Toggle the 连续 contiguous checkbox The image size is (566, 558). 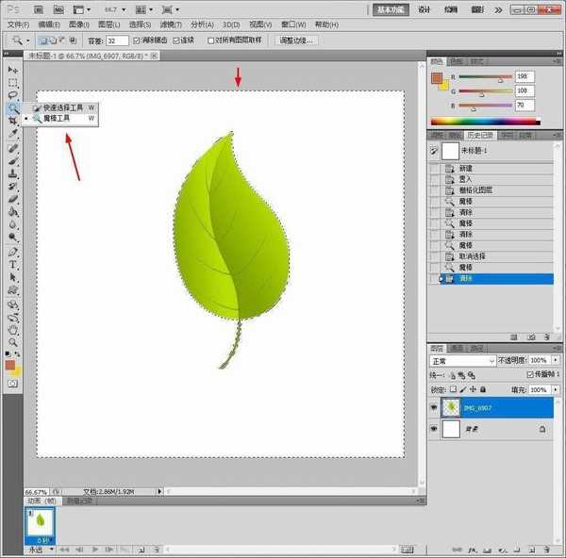(175, 41)
